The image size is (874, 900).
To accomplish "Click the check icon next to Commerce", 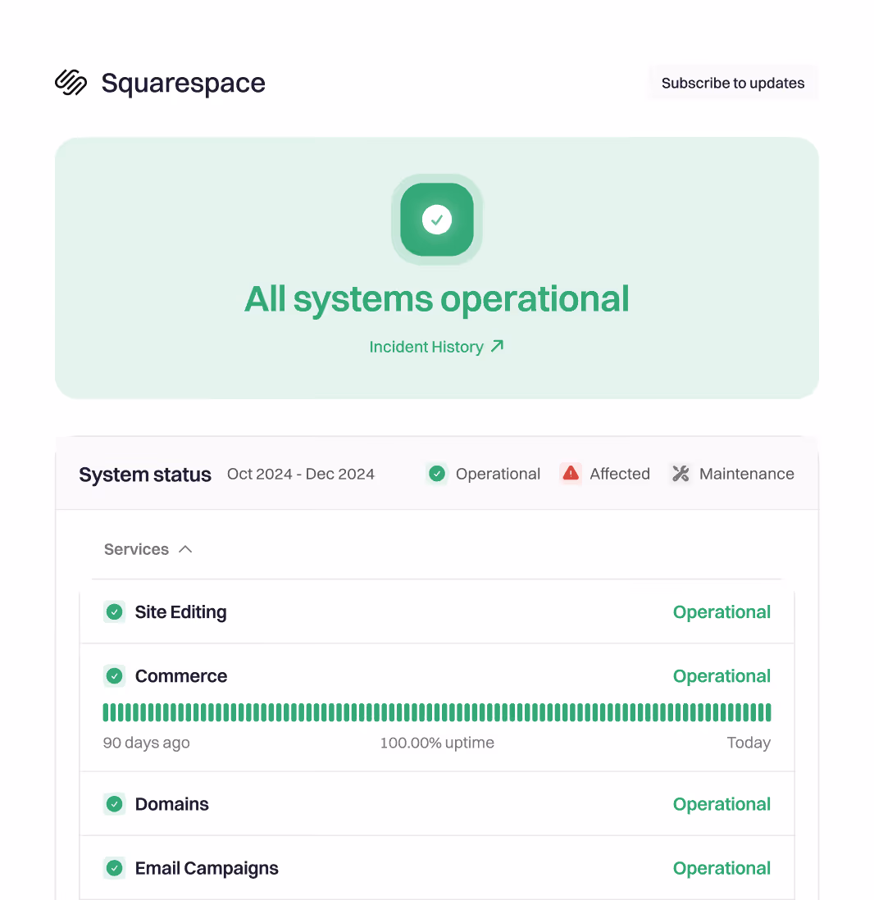I will [x=115, y=676].
